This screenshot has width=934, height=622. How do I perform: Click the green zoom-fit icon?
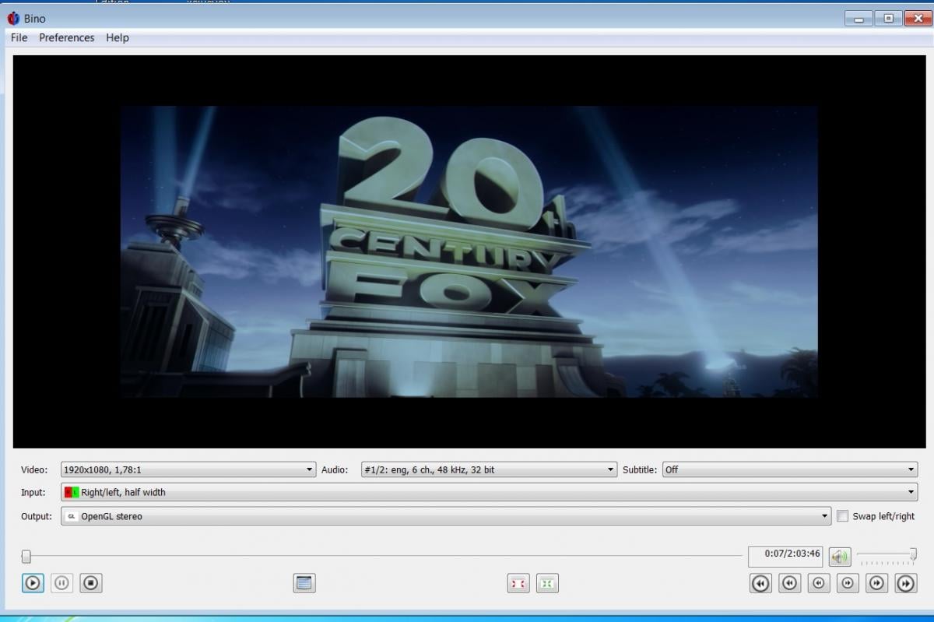[x=548, y=582]
